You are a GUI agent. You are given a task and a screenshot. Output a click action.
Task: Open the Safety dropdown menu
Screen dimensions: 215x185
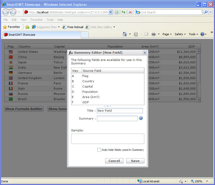tap(180, 34)
